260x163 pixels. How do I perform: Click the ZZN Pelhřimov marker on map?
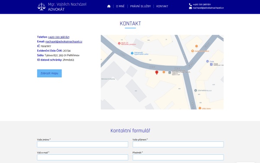pos(195,90)
